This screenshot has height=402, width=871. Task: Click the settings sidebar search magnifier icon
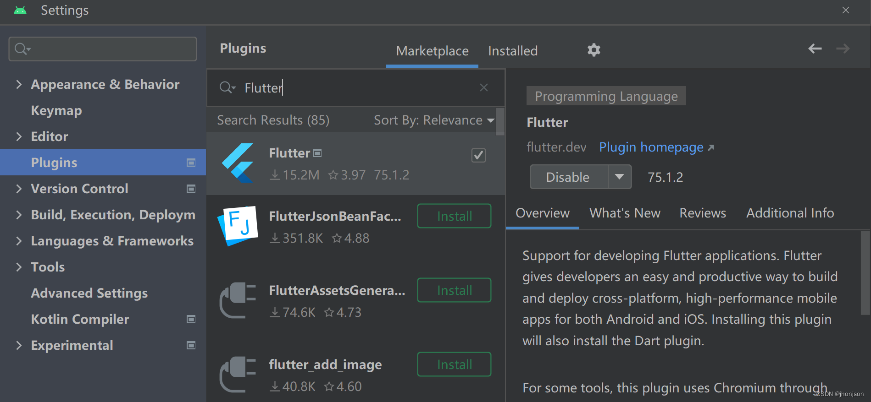[x=22, y=49]
